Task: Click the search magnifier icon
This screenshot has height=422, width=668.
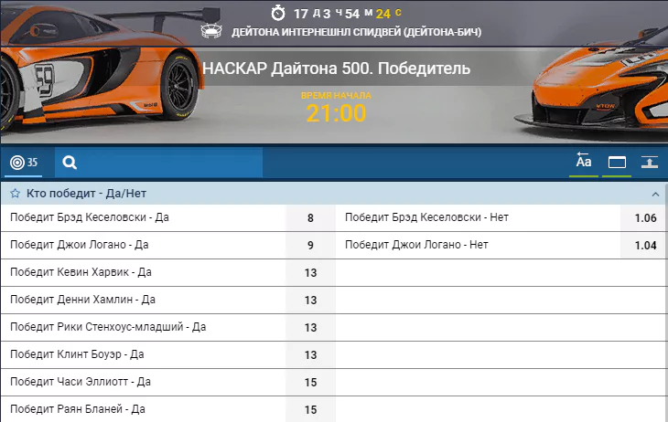Action: [x=70, y=163]
